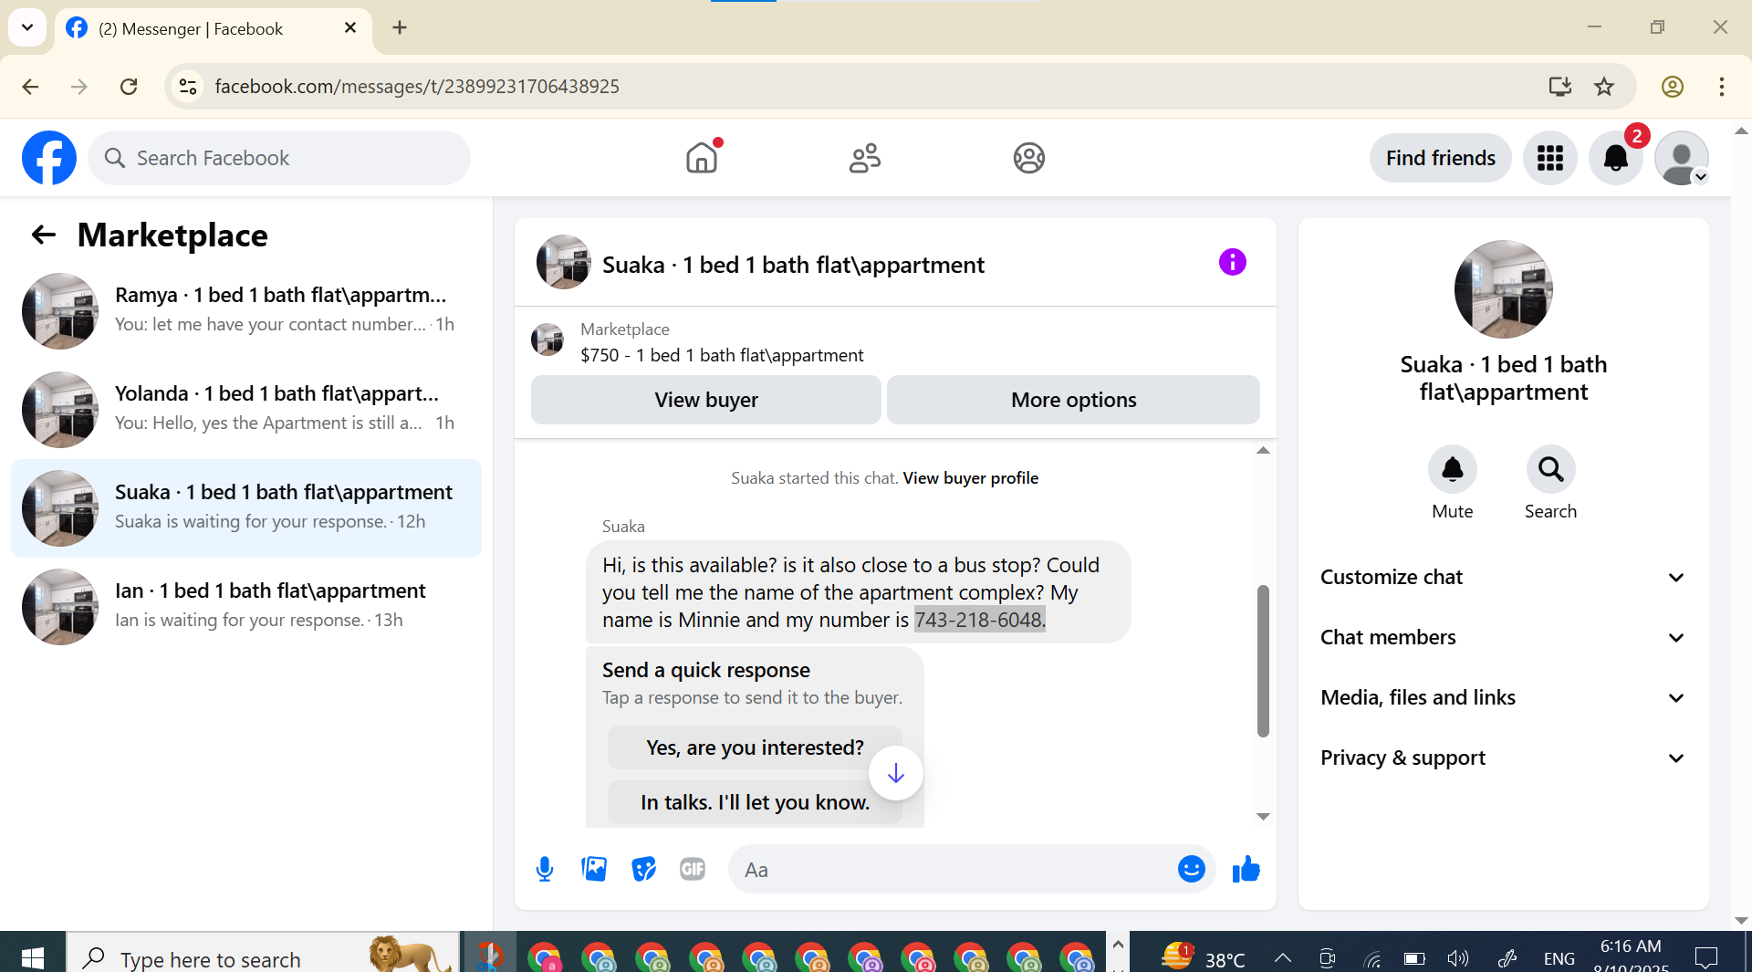Expand the Customize chat section
The width and height of the screenshot is (1752, 972).
1503,577
